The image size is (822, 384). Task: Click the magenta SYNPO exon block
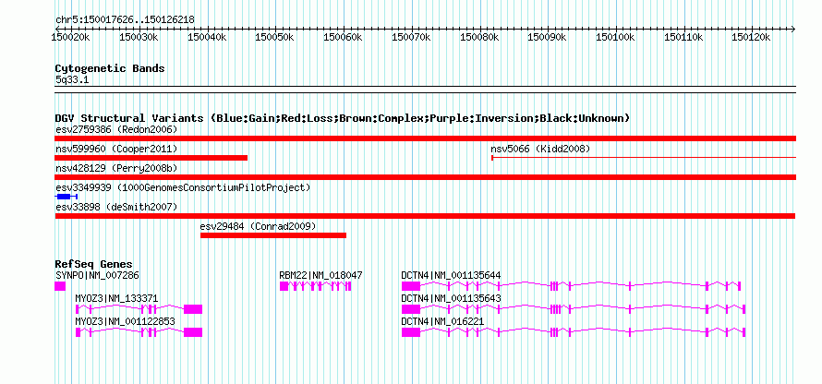[60, 286]
